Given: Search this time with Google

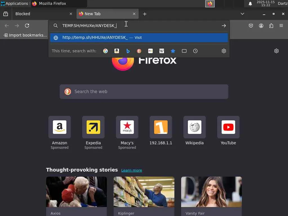Looking at the screenshot, I should [x=105, y=51].
